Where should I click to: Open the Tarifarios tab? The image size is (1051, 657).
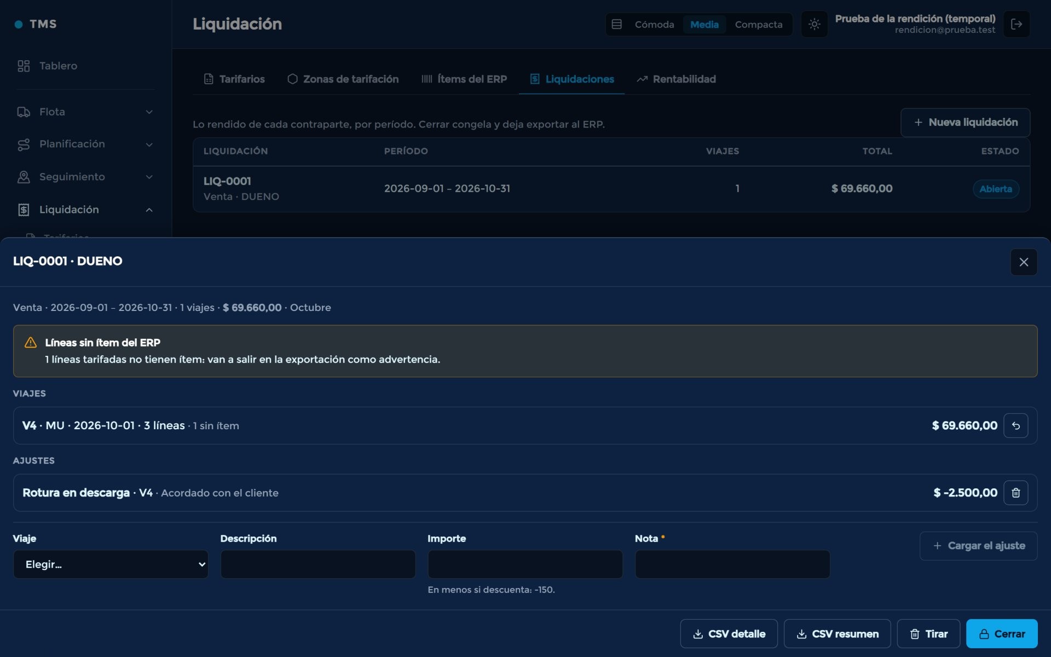coord(234,79)
